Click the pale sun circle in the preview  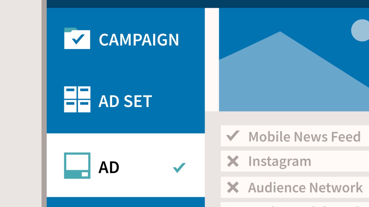[360, 30]
